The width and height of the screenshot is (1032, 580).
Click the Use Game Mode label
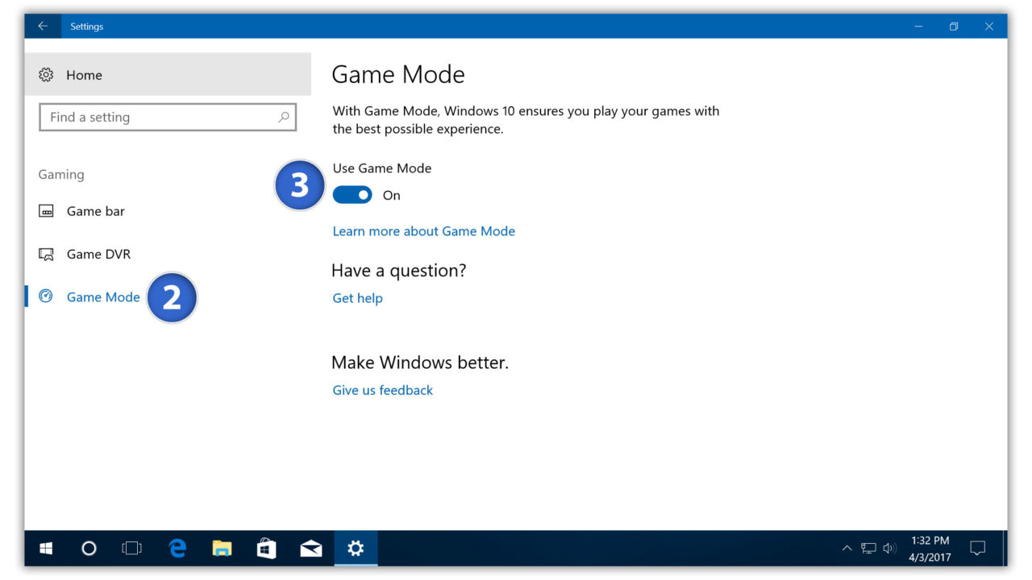point(382,168)
